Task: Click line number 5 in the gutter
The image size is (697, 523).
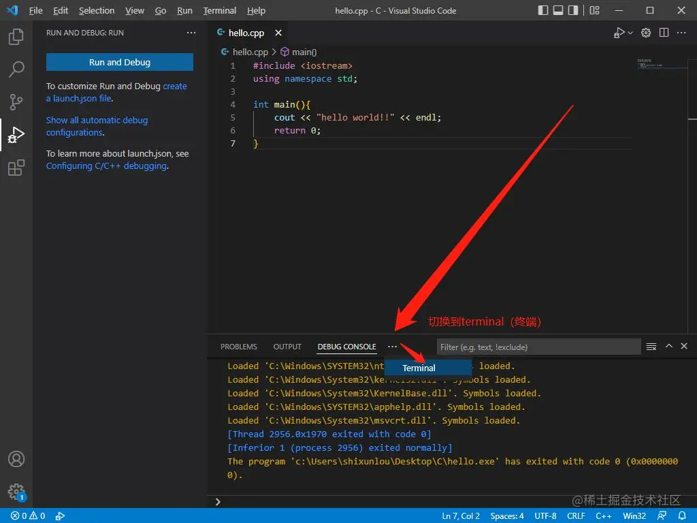Action: [233, 117]
